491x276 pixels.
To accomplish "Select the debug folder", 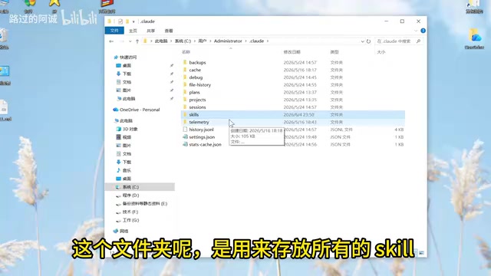I will click(196, 77).
